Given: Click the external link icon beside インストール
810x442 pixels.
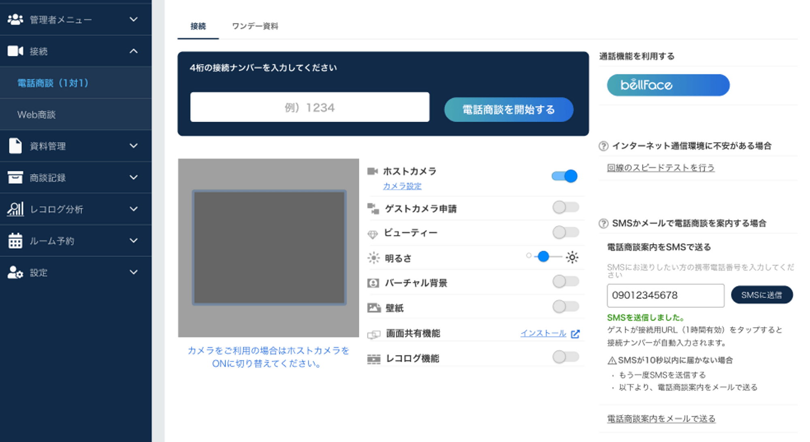Looking at the screenshot, I should coord(575,334).
